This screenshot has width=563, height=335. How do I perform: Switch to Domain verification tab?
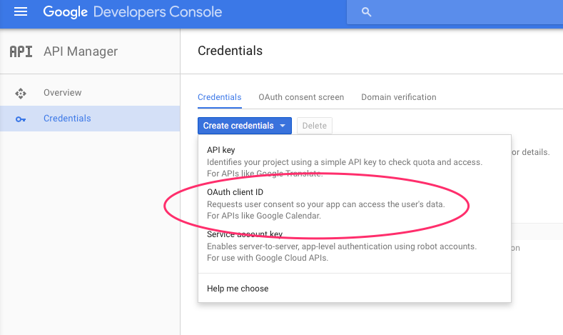coord(399,97)
